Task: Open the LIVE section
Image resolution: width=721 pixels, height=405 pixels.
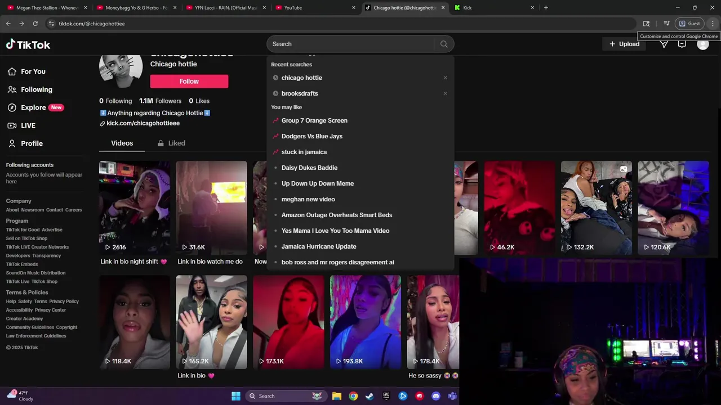Action: click(x=21, y=125)
